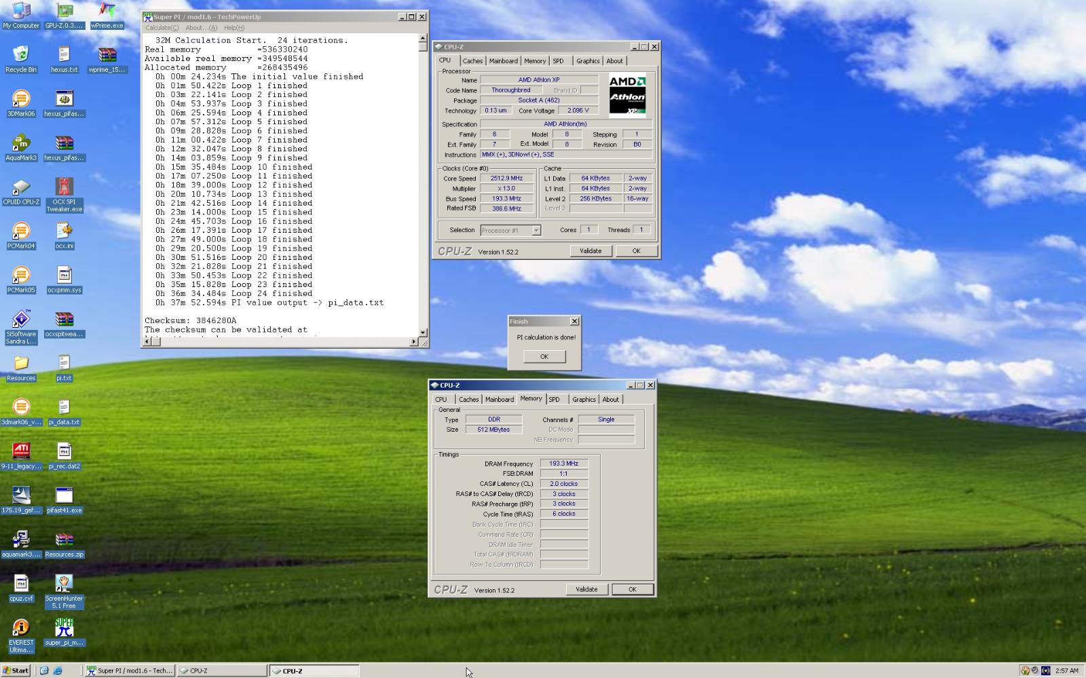Click the Loop 24 finished line

pos(233,294)
